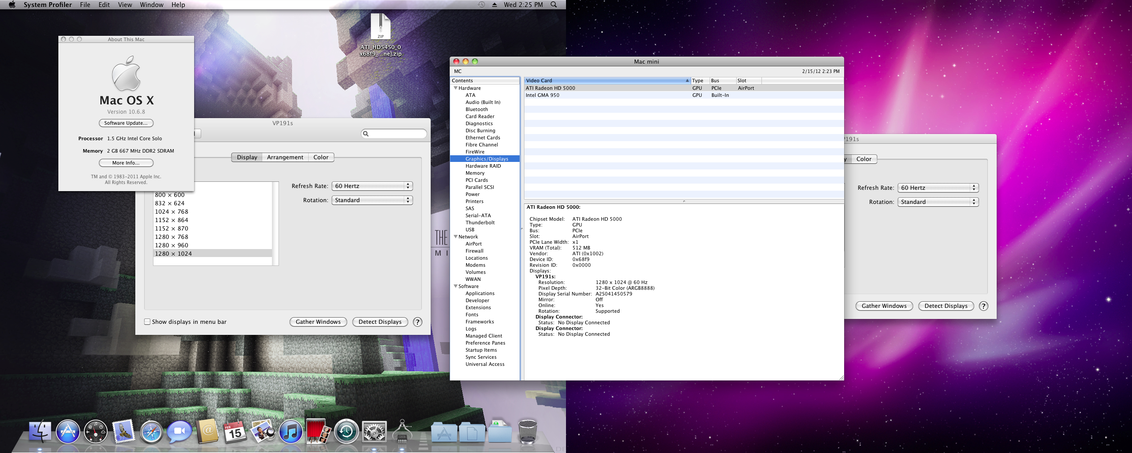Open the Help menu
Screen dimensions: 1132x453
(x=178, y=4)
